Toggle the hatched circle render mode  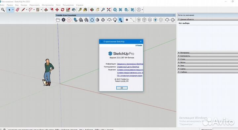[103, 20]
